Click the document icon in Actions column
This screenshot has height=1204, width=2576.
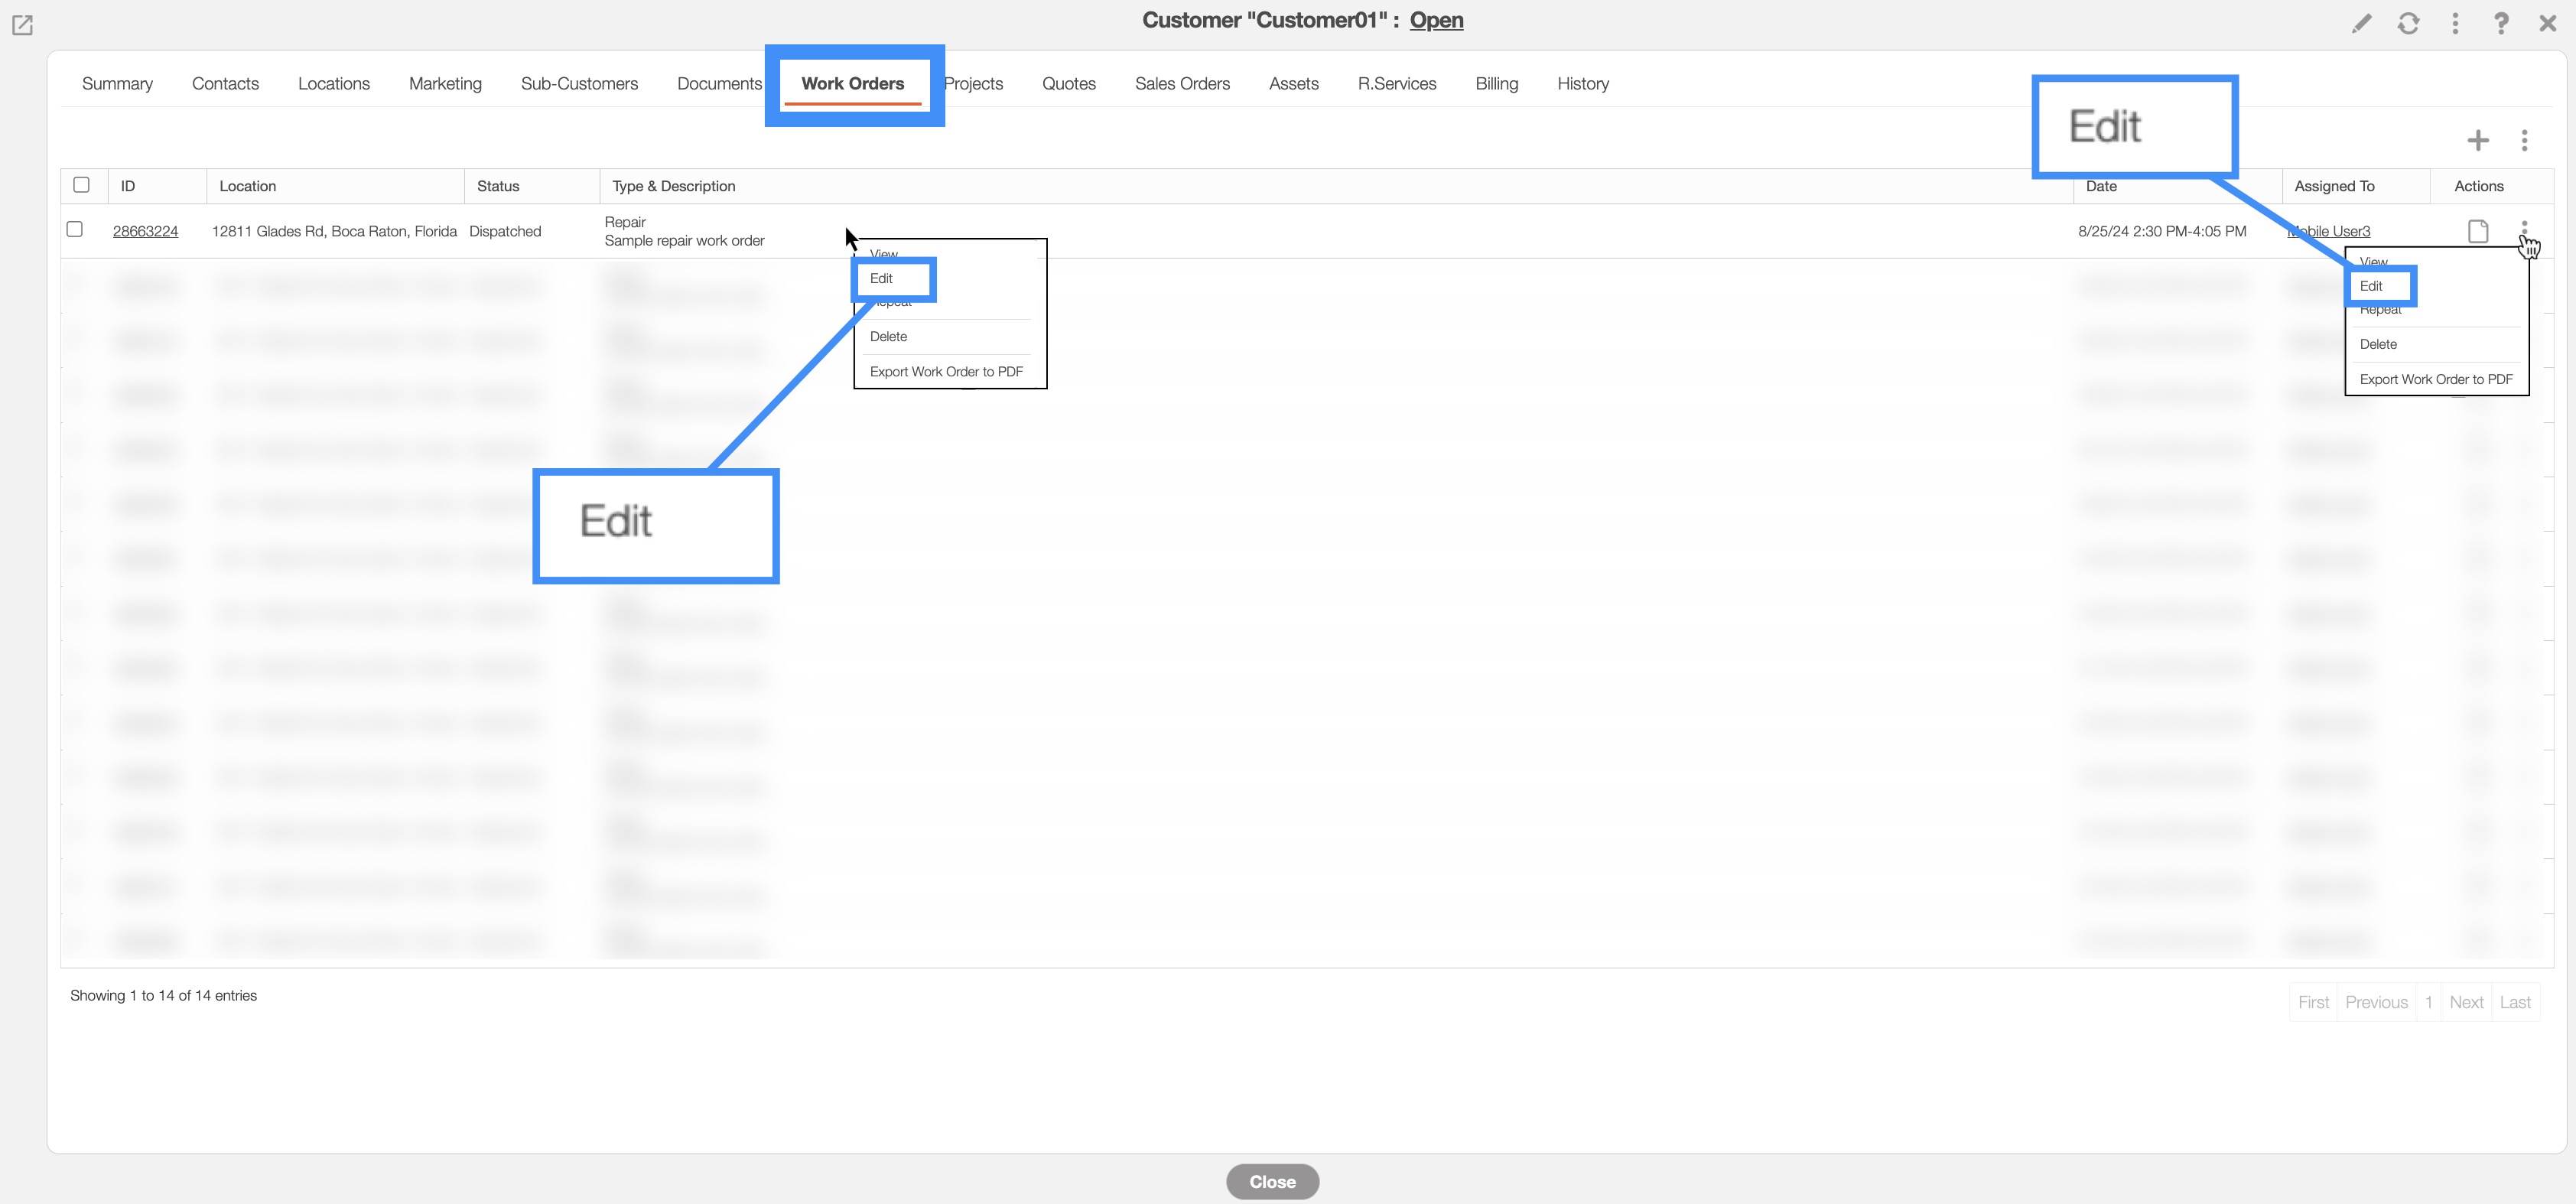click(2477, 231)
